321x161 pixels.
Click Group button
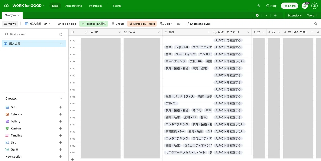117,24
